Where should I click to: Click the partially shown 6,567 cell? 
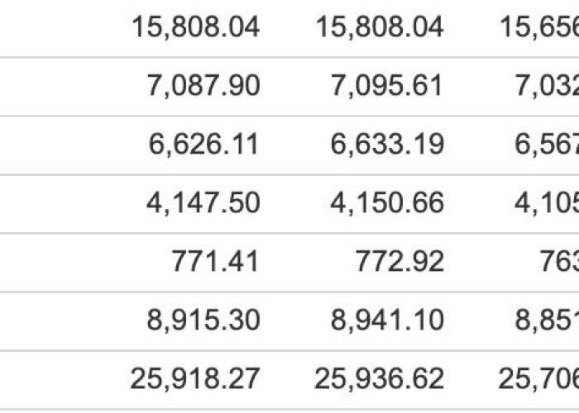pos(547,145)
